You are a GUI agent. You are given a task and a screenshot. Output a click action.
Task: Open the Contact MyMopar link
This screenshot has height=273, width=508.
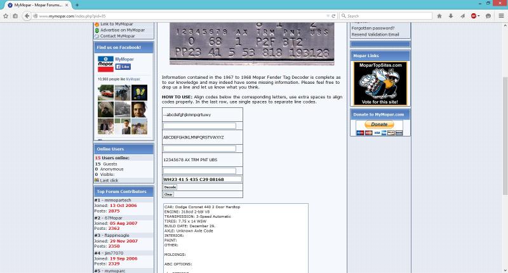[x=117, y=36]
